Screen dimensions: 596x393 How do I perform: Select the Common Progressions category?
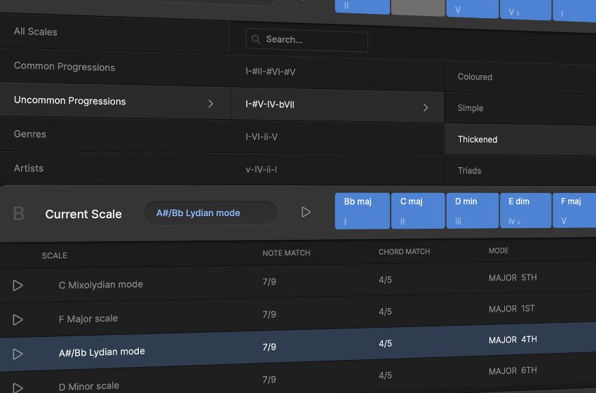click(65, 67)
